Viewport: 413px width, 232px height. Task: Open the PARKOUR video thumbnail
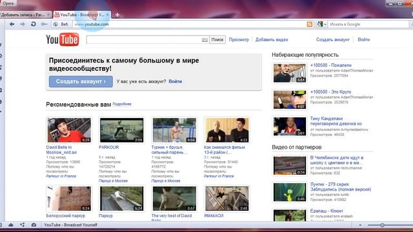[x=122, y=130]
